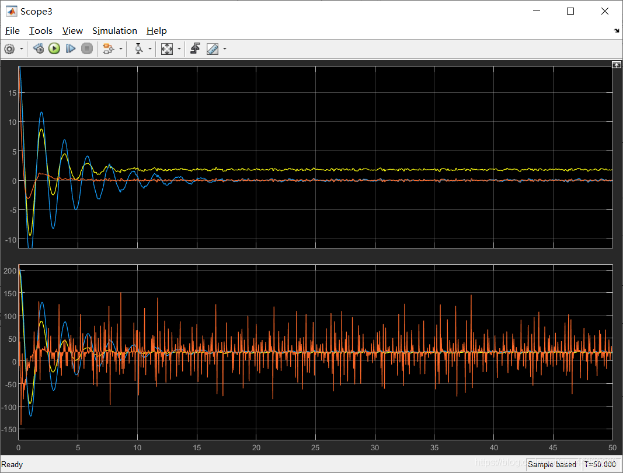Open the gear icon's dropdown arrow
The image size is (623, 473).
[22, 48]
